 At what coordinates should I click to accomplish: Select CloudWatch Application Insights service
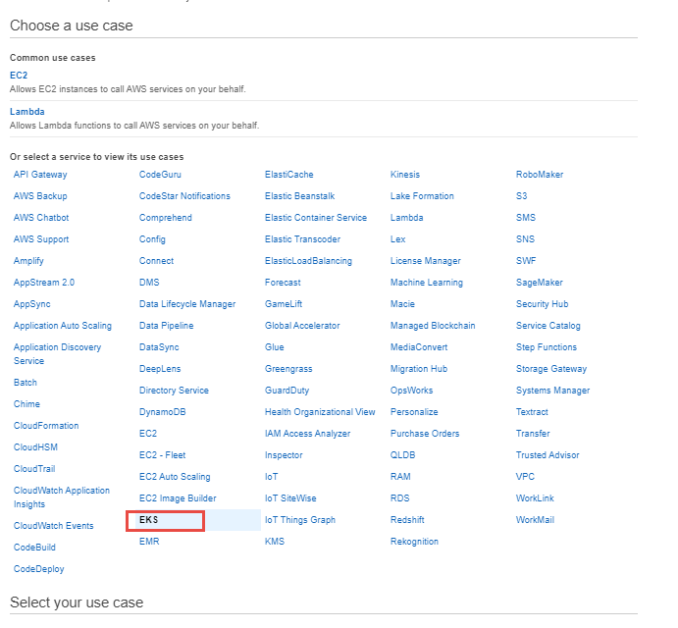(62, 497)
